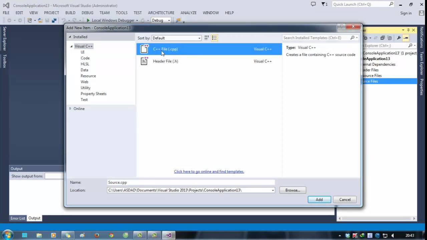Click the Undo icon in toolbar
Image resolution: width=427 pixels, height=240 pixels.
63,20
